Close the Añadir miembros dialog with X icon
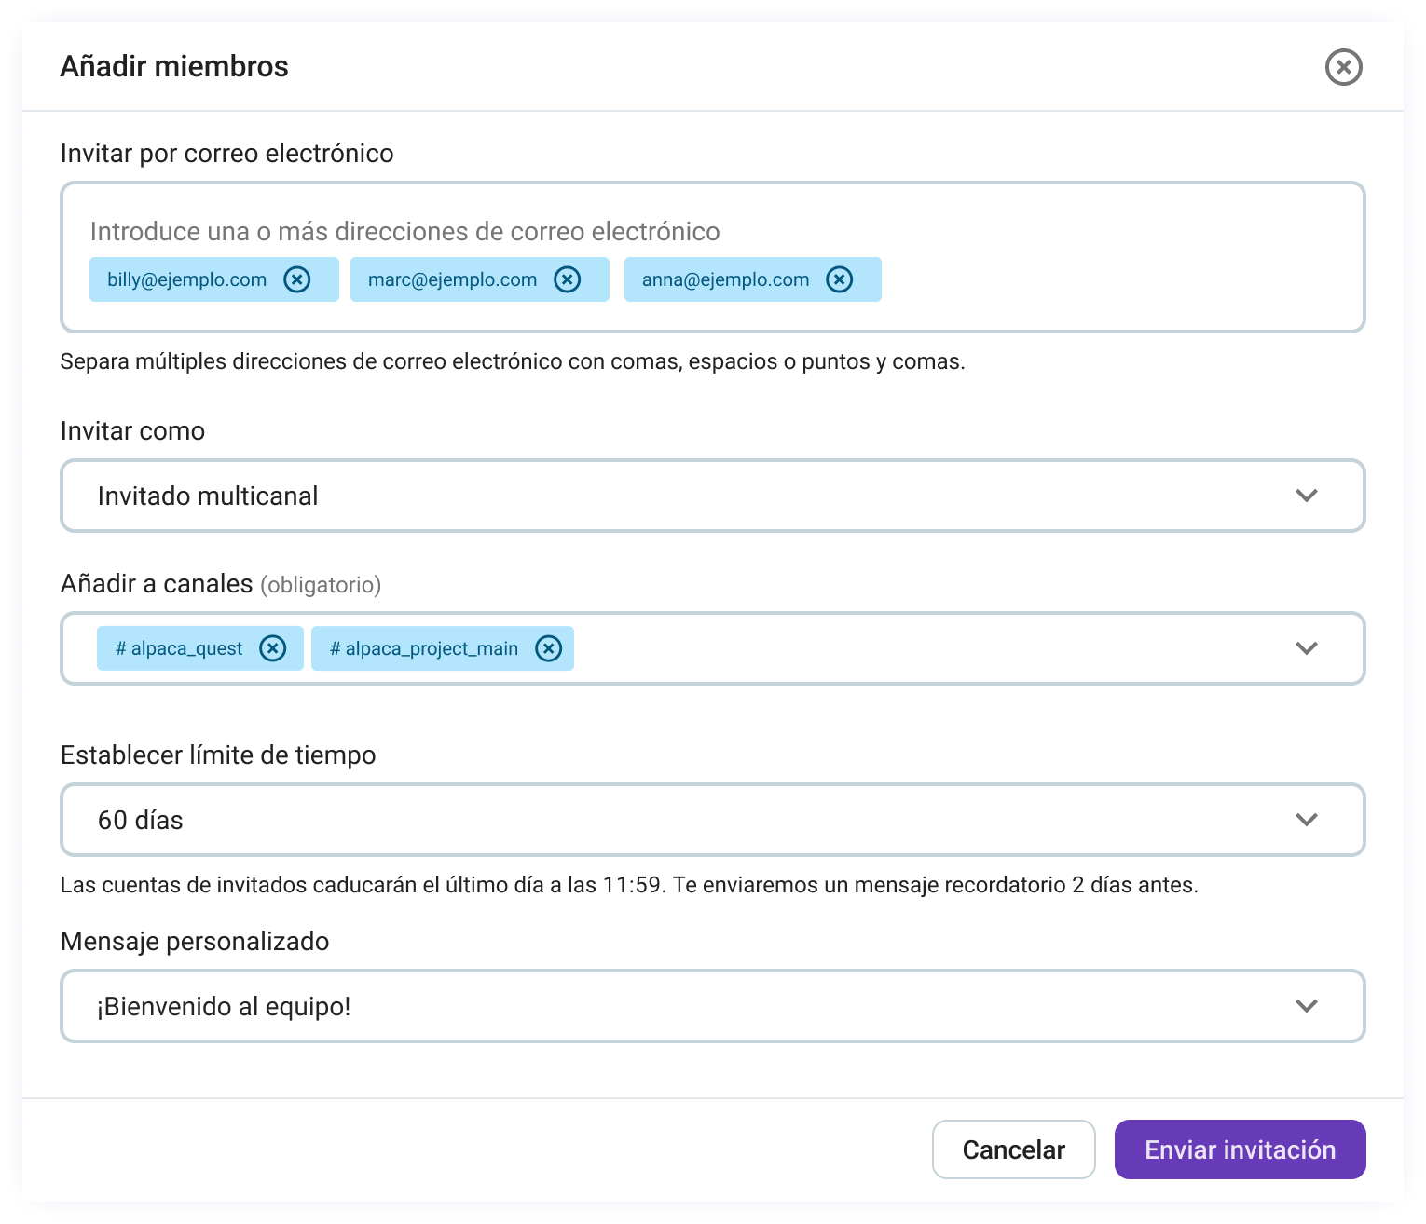 pos(1343,67)
